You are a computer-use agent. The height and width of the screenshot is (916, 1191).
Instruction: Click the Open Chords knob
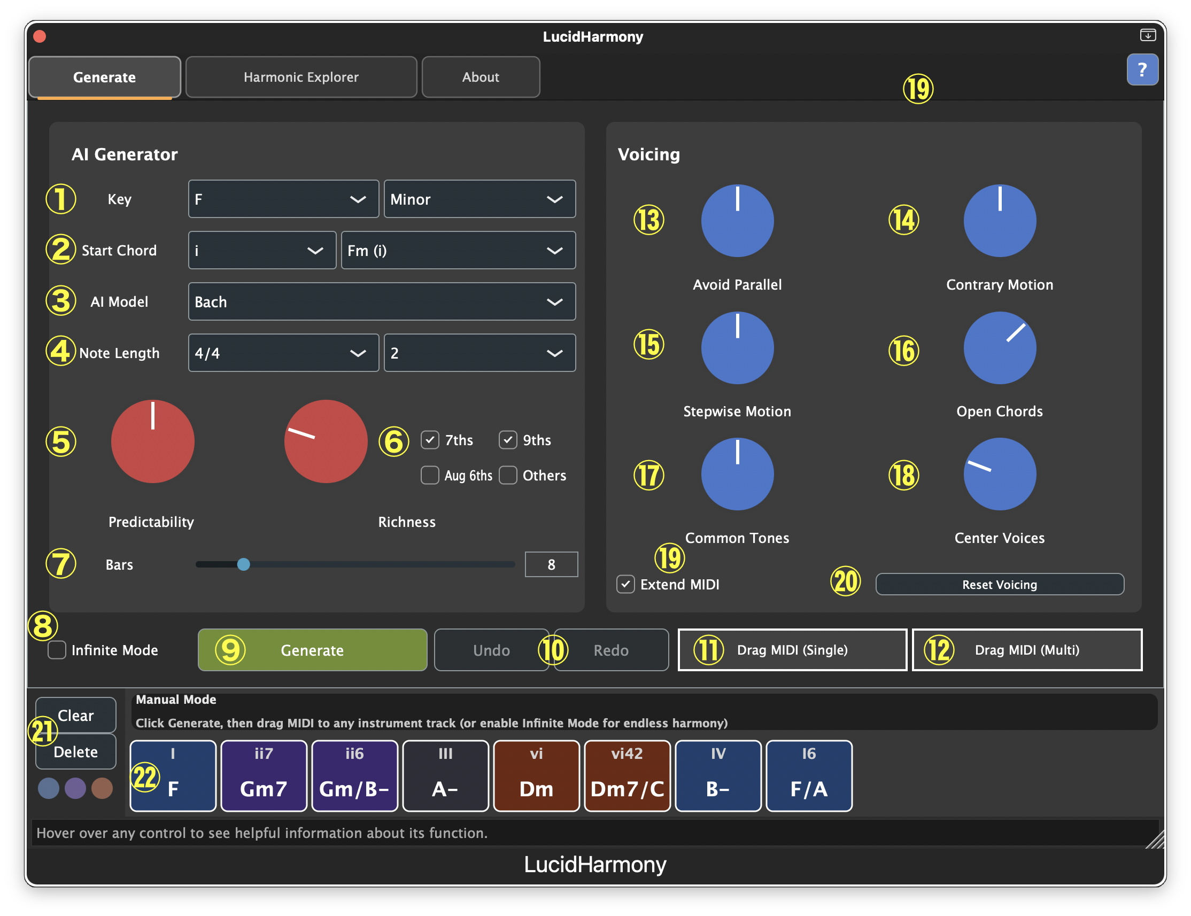pyautogui.click(x=1000, y=347)
